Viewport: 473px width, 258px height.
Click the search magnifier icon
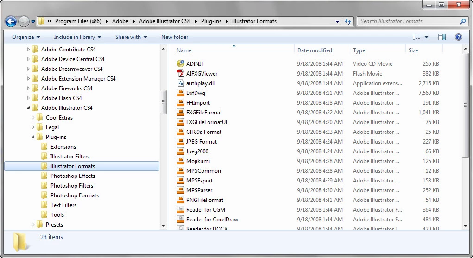click(x=463, y=21)
